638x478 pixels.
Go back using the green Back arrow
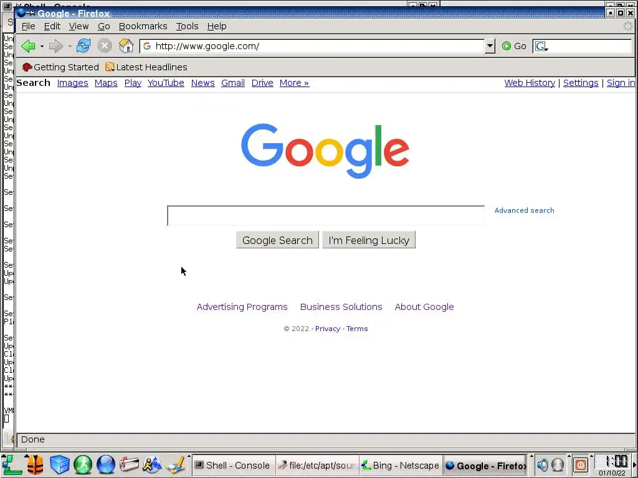[x=28, y=46]
